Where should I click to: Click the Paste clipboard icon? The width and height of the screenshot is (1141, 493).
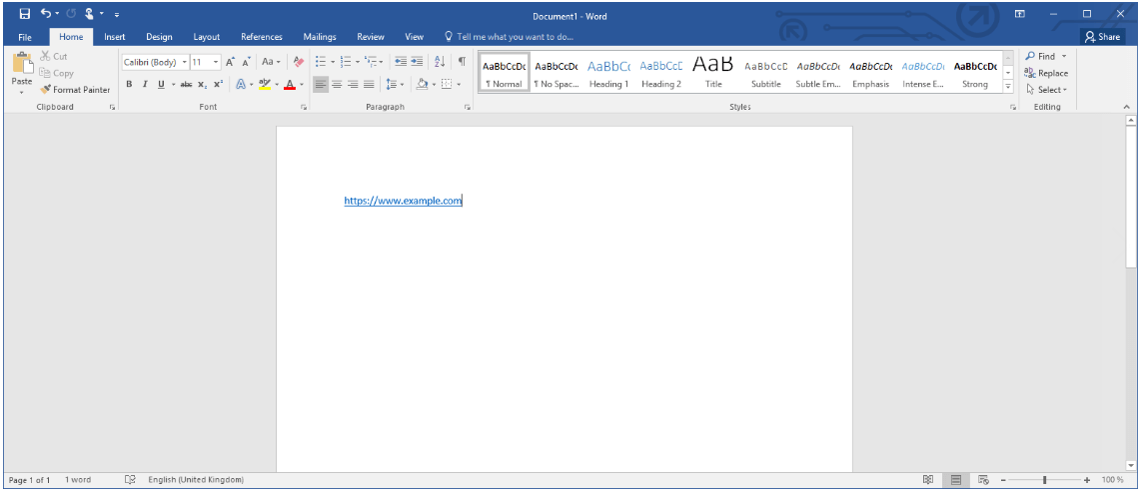(x=22, y=64)
